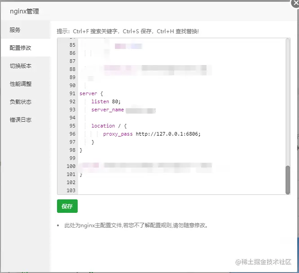
Task: Click the nginx主配置文件 warning note
Action: click(x=136, y=225)
